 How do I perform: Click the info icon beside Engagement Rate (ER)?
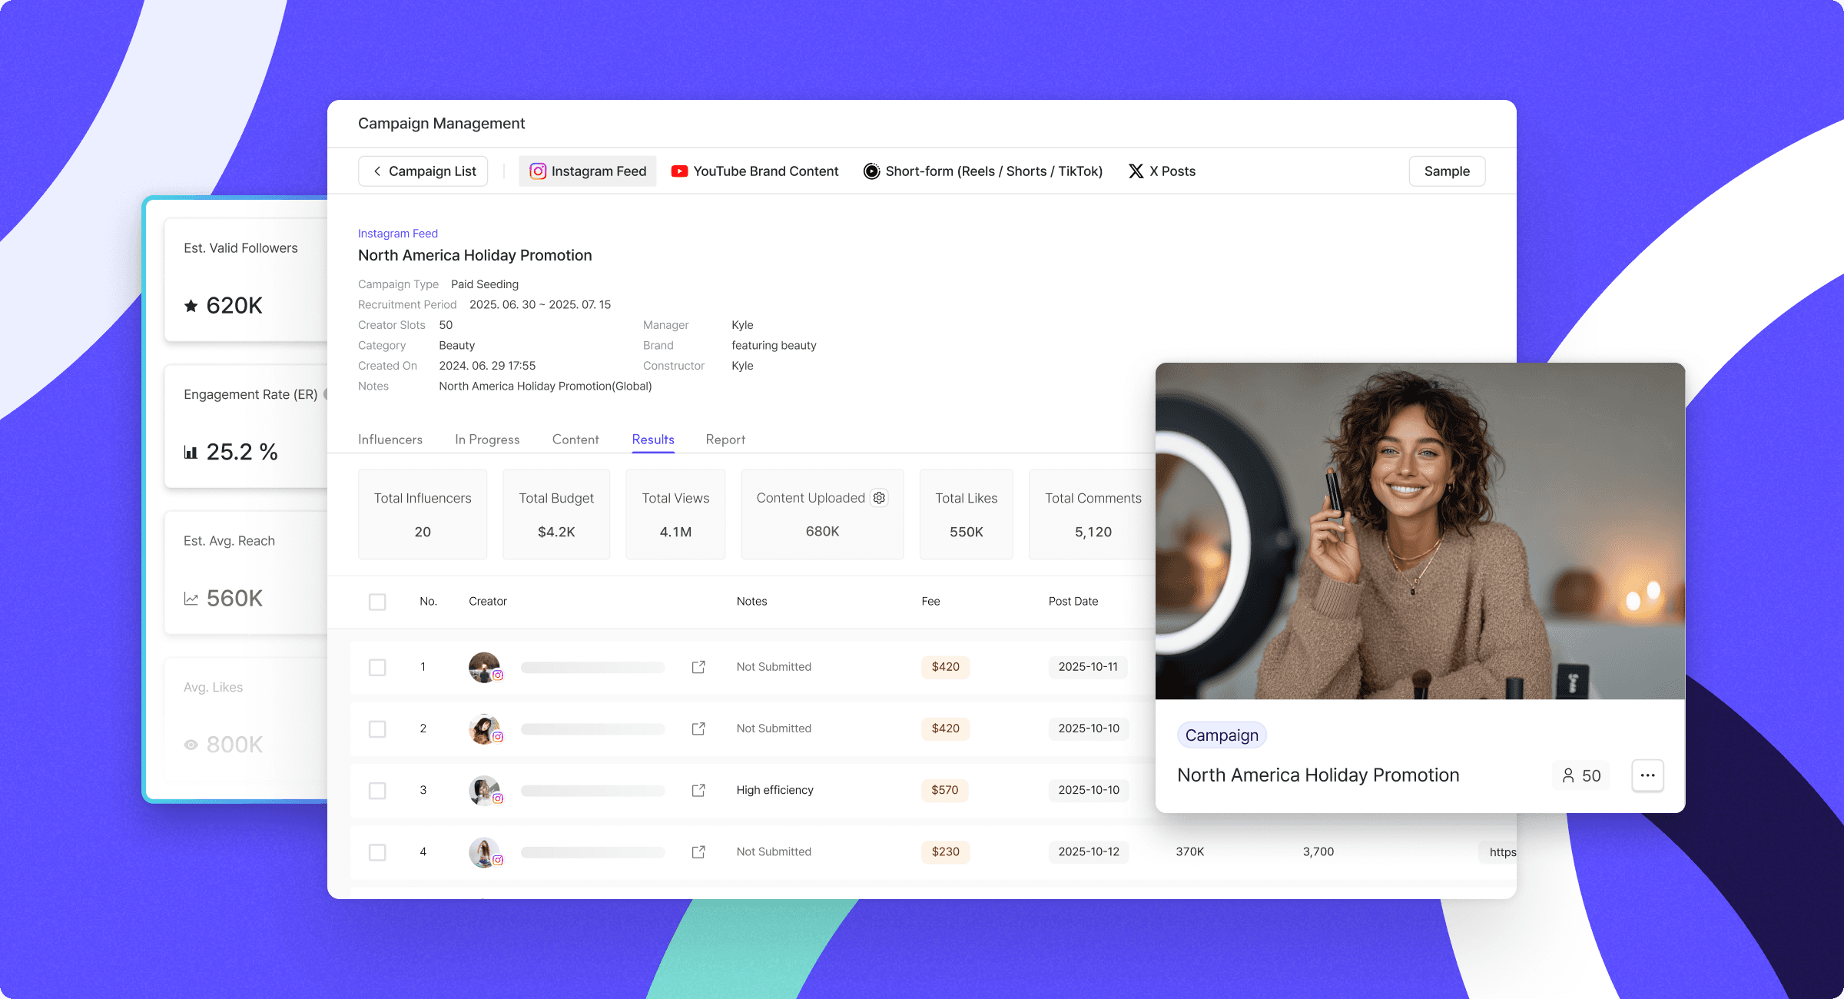(x=326, y=394)
